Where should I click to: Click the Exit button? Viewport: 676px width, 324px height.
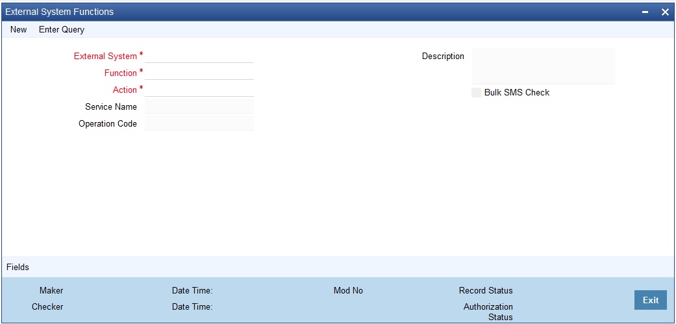[651, 300]
